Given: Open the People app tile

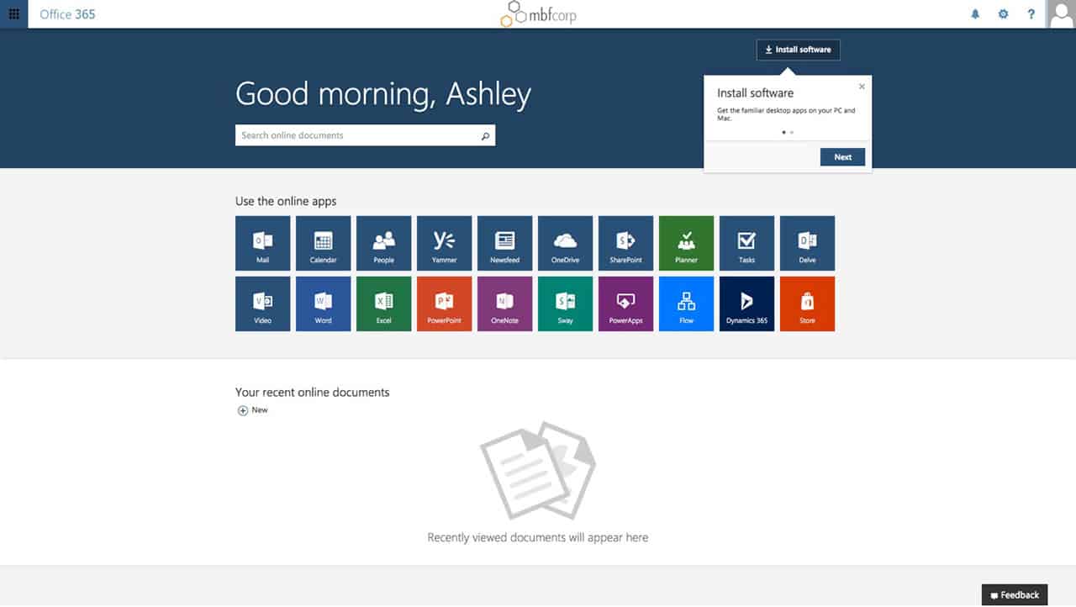Looking at the screenshot, I should click(x=384, y=243).
